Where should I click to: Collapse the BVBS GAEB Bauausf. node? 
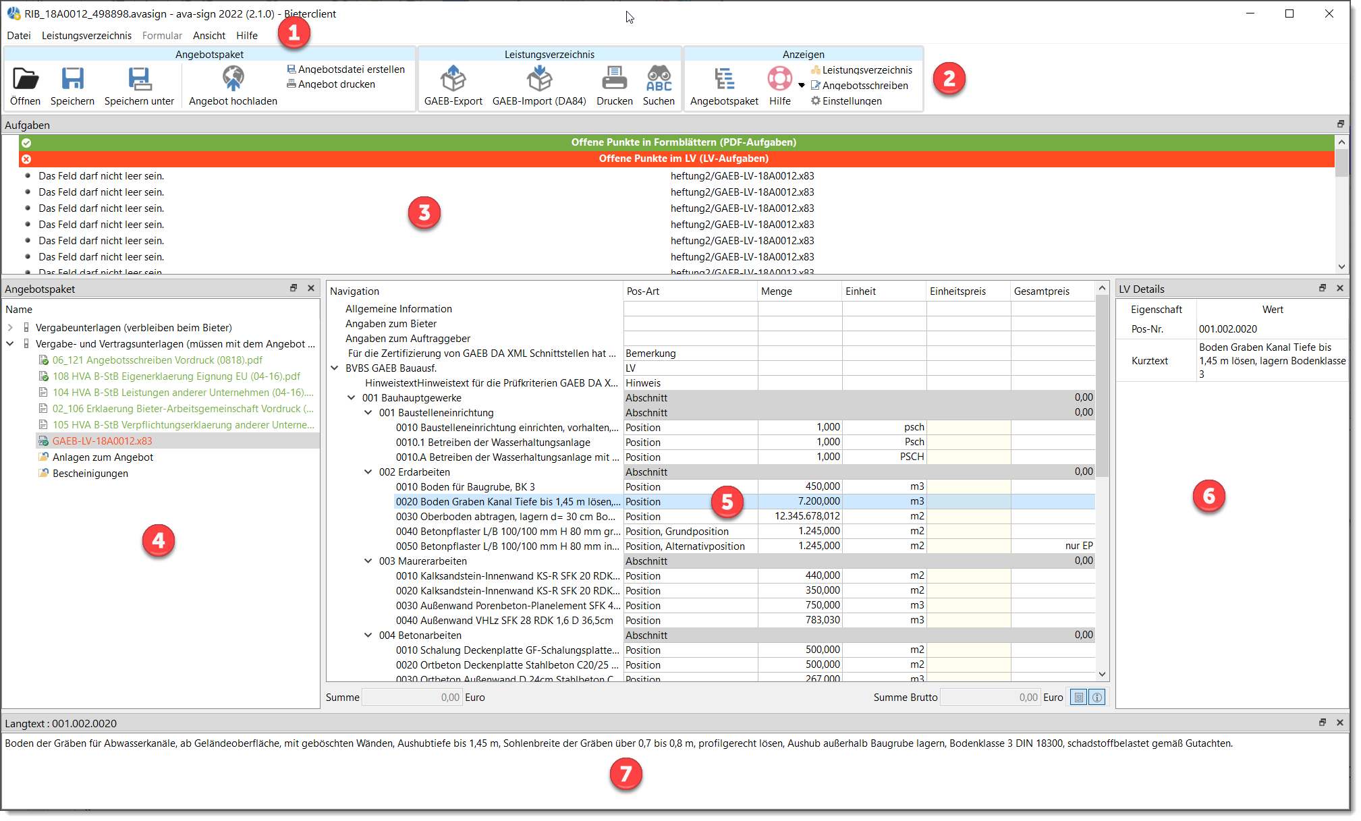[335, 368]
